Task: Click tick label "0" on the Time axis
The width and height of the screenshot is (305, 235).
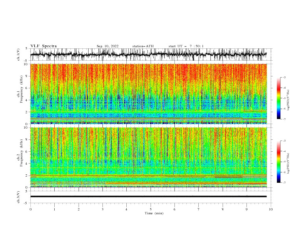Action: pyautogui.click(x=30, y=209)
